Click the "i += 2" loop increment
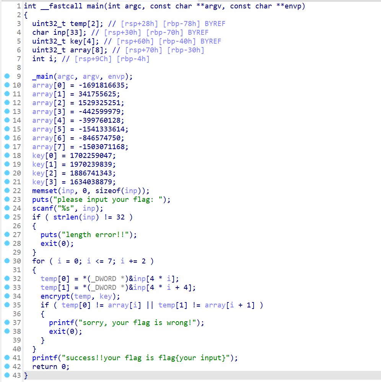Image resolution: width=381 pixels, height=382 pixels. pyautogui.click(x=133, y=261)
